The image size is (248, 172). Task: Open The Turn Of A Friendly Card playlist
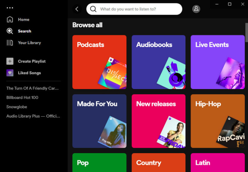pyautogui.click(x=33, y=88)
